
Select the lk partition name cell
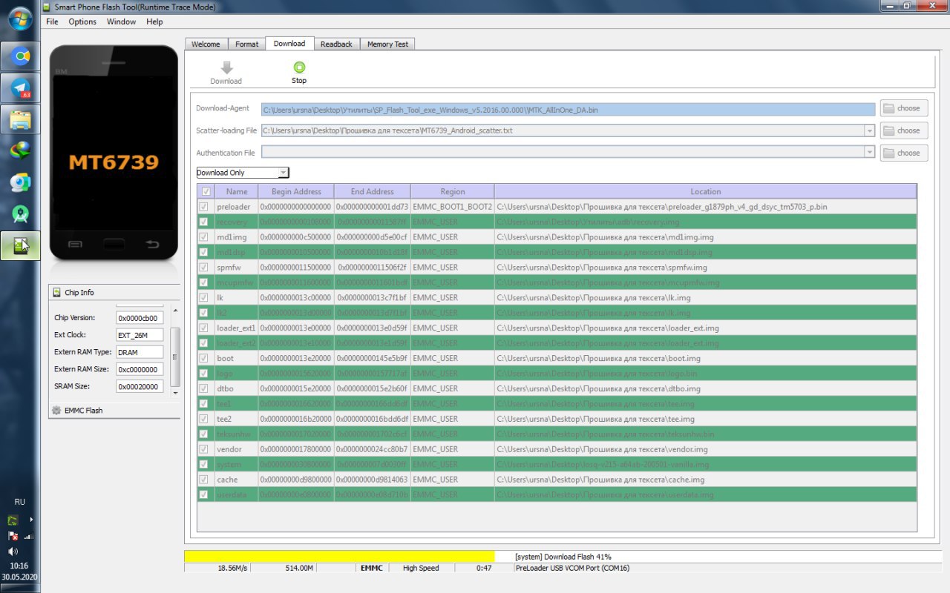(x=237, y=298)
